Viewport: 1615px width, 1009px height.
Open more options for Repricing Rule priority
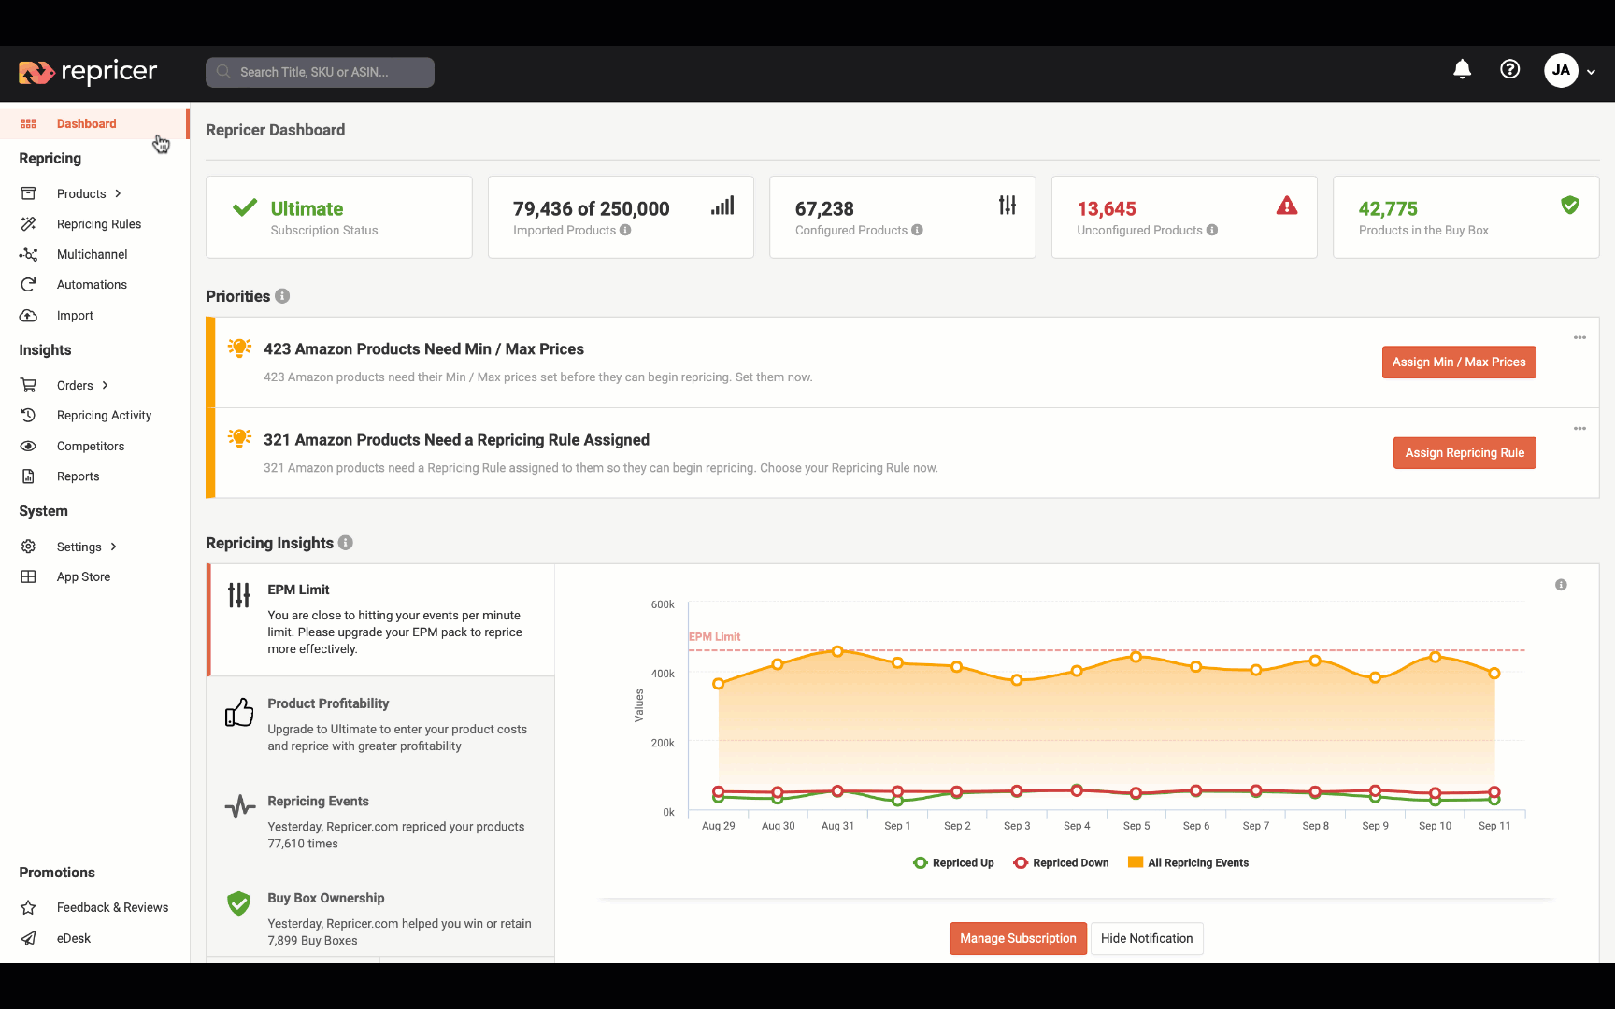1579,429
